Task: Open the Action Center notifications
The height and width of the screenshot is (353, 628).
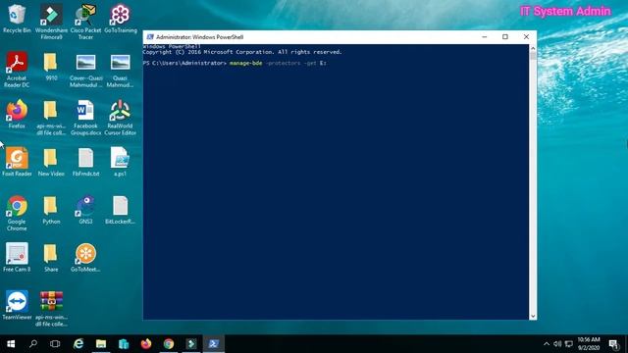Action: pos(613,344)
